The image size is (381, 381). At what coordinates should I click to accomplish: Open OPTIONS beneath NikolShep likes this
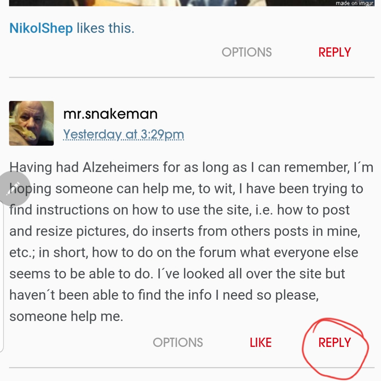click(247, 53)
